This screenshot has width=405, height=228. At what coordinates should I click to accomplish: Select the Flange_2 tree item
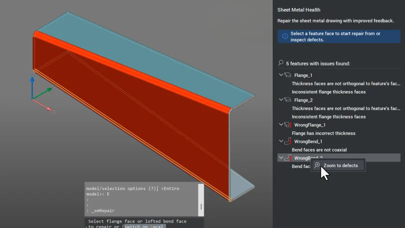303,100
